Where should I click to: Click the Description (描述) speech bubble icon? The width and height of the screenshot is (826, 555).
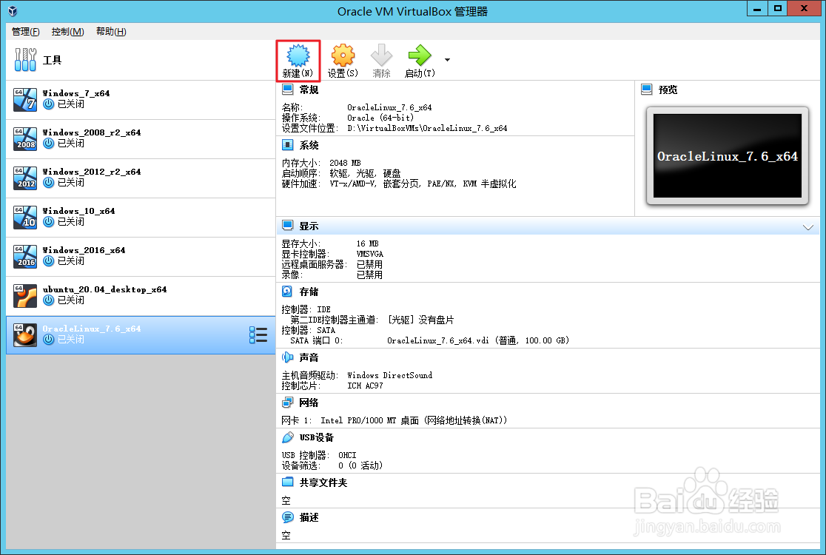click(288, 517)
